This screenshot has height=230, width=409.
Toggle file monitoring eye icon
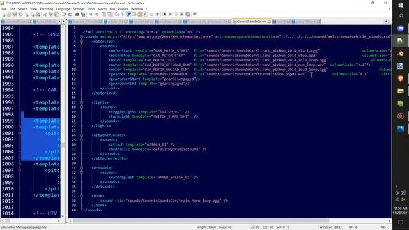[x=158, y=14]
